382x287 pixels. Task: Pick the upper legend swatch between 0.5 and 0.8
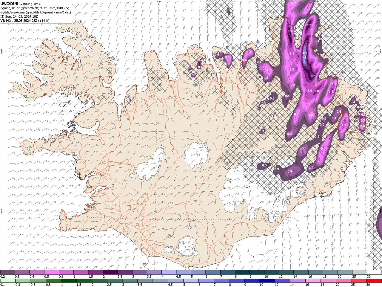click(x=52, y=272)
